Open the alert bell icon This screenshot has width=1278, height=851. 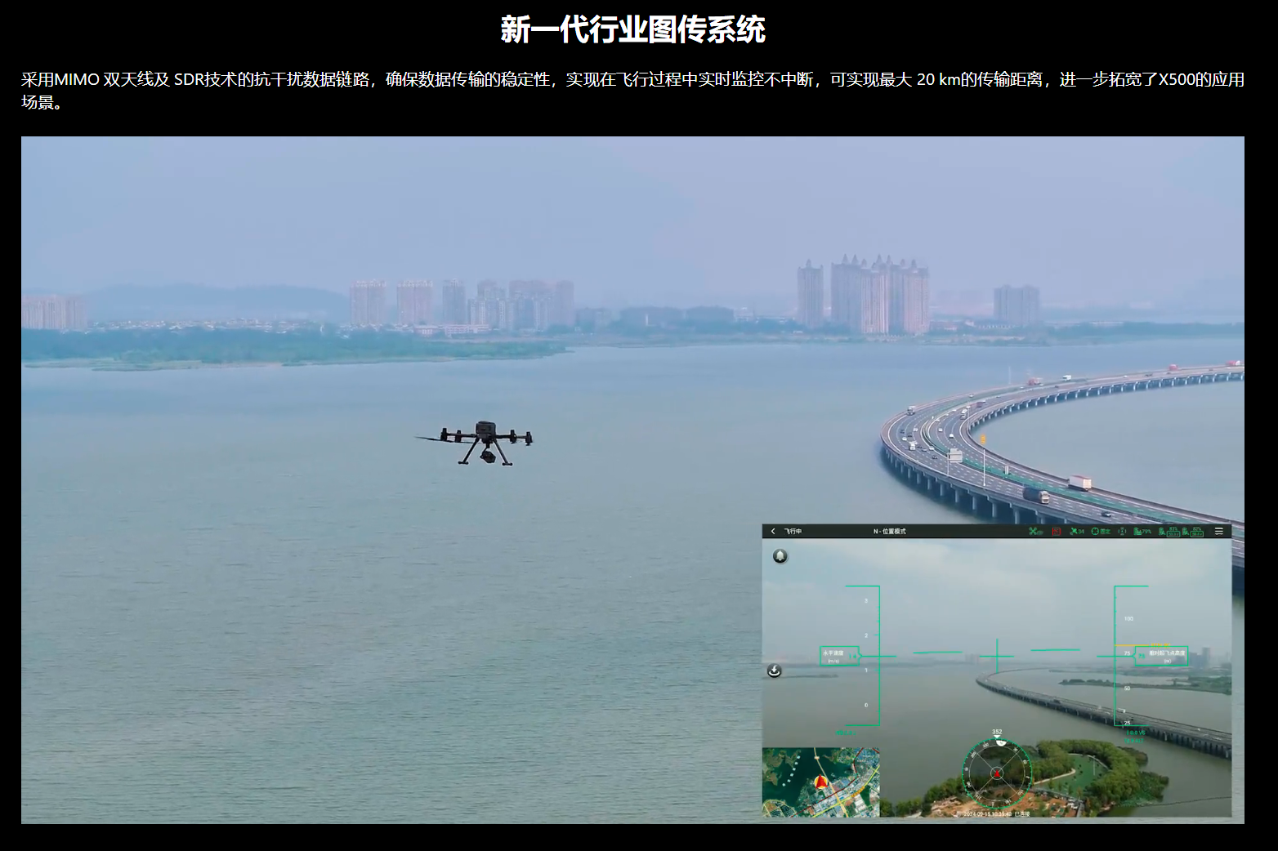click(780, 556)
